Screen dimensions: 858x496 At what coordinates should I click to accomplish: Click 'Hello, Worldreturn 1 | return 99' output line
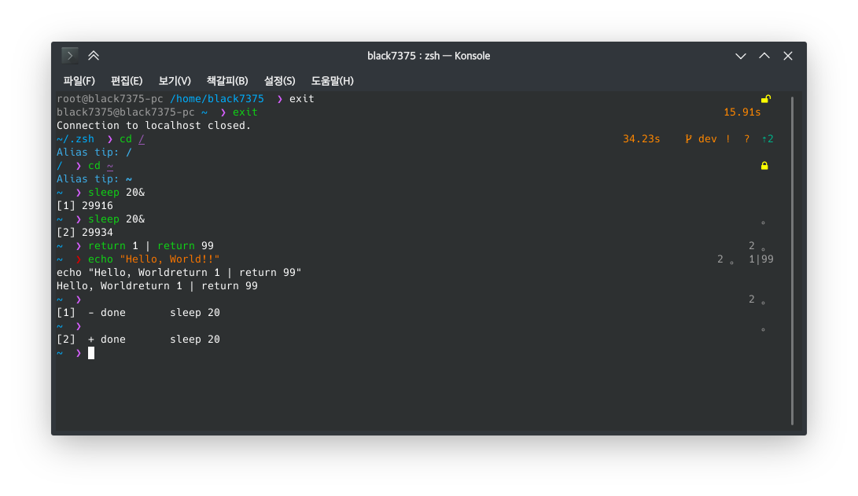157,286
